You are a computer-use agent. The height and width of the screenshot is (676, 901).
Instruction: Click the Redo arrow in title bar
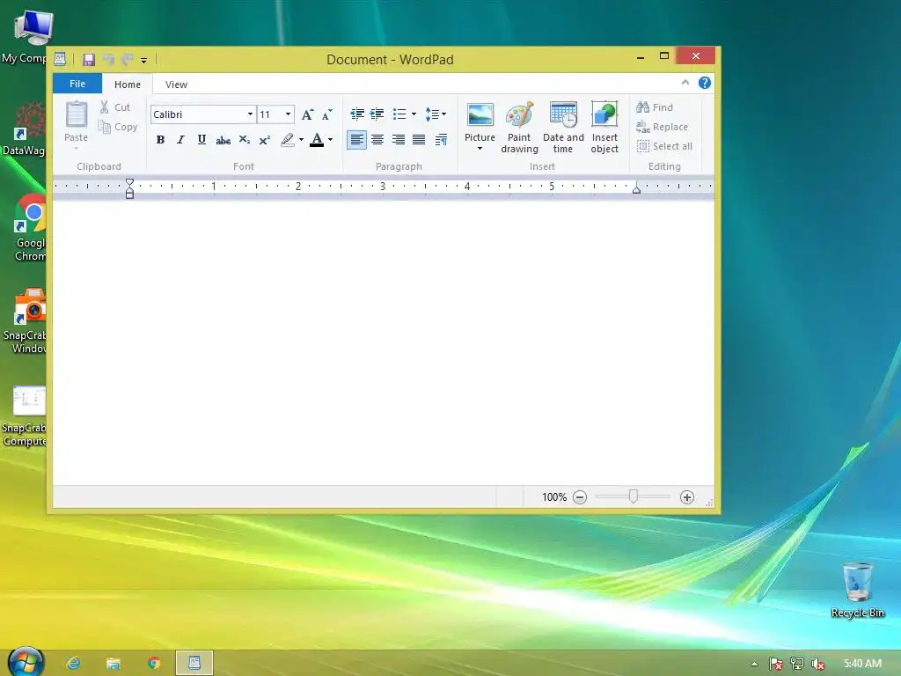pyautogui.click(x=127, y=59)
